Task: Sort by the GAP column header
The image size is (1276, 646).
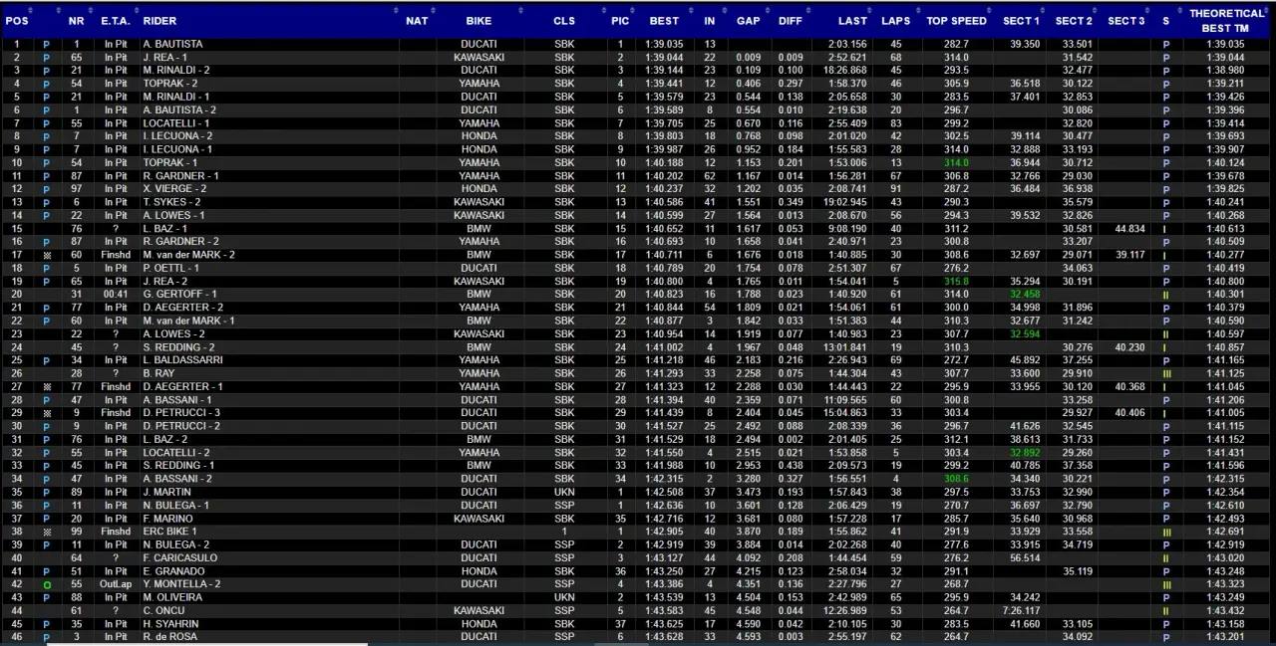Action: point(748,21)
